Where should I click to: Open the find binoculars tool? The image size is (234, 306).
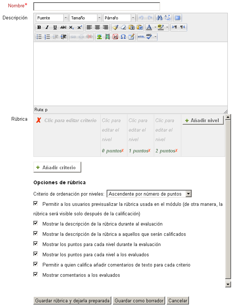159,18
